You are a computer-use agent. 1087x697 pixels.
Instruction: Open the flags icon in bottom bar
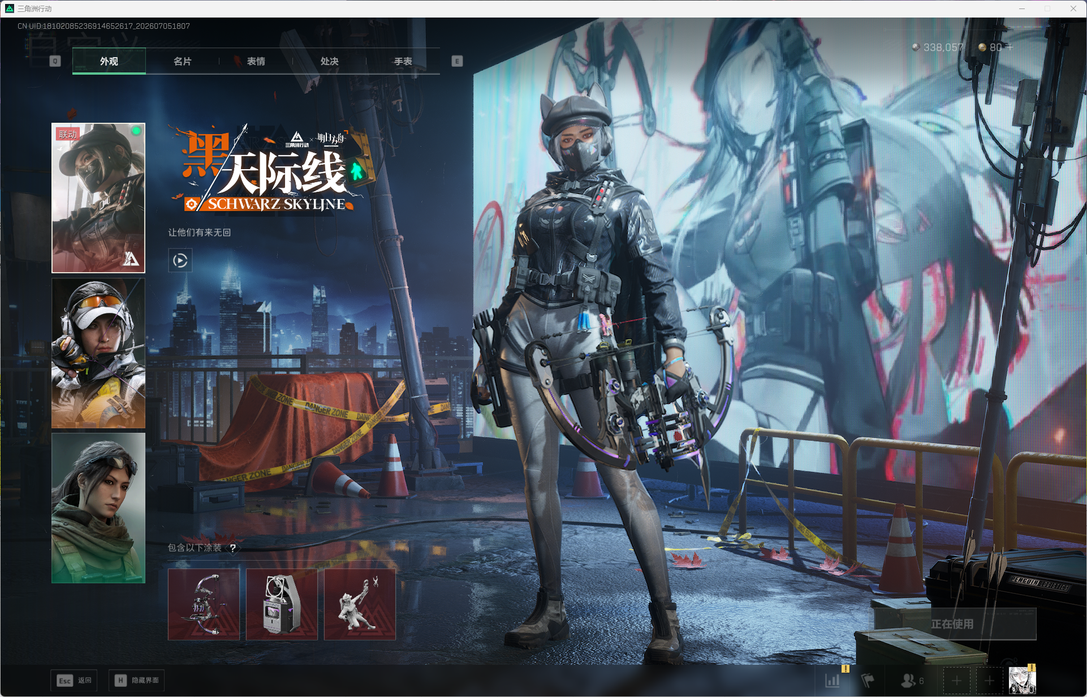(868, 680)
